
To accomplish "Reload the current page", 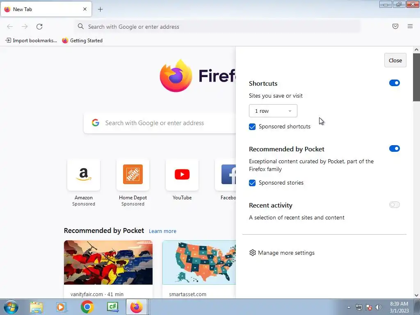I will 39,27.
